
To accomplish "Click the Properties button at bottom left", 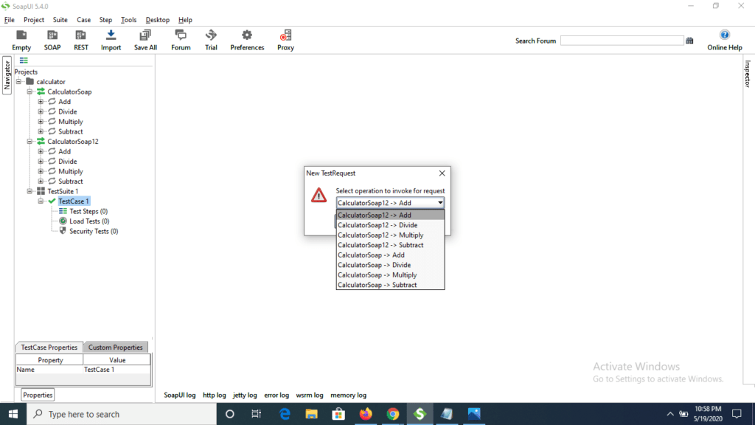I will (37, 395).
